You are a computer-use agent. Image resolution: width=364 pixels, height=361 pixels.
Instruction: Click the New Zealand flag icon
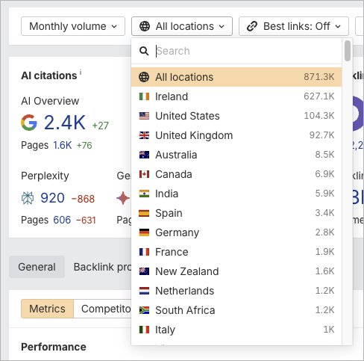click(144, 271)
